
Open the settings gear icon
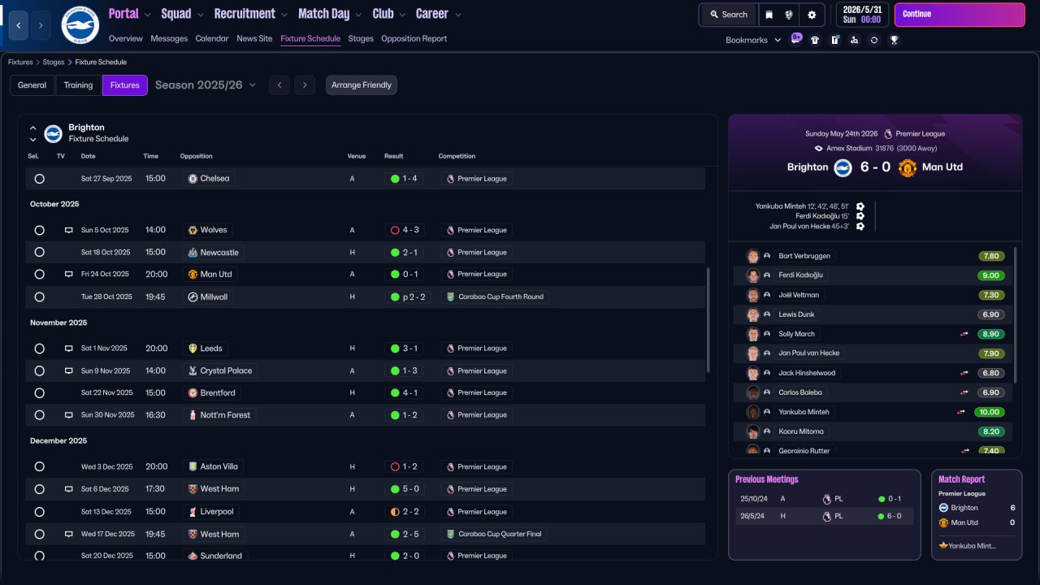tap(812, 15)
